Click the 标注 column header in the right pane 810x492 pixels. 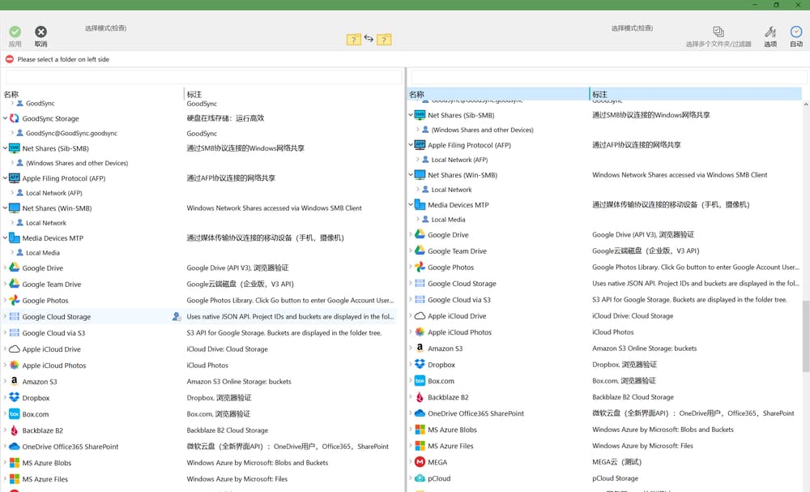tap(600, 94)
